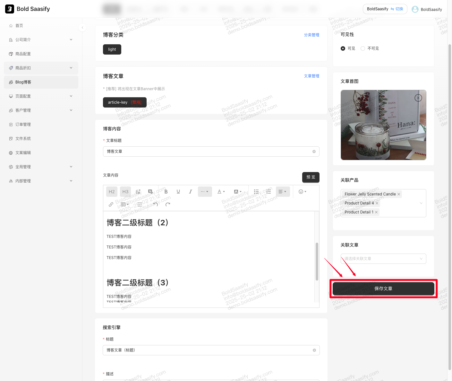Image resolution: width=452 pixels, height=381 pixels.
Task: Clear the search engine 标题 field
Action: [314, 350]
